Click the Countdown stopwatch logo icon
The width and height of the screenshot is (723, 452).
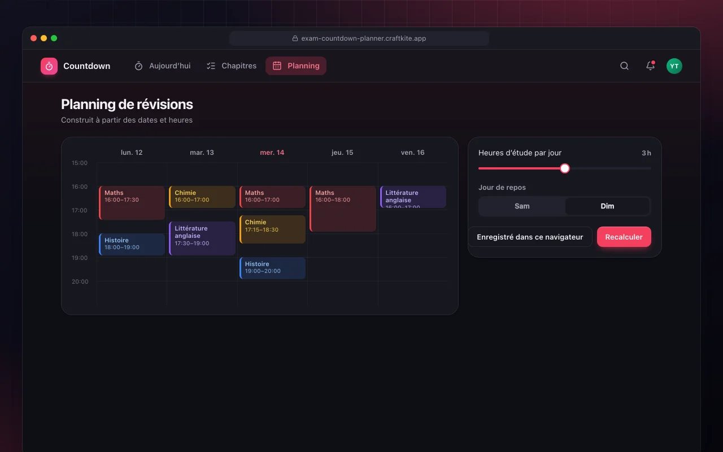[x=49, y=66]
